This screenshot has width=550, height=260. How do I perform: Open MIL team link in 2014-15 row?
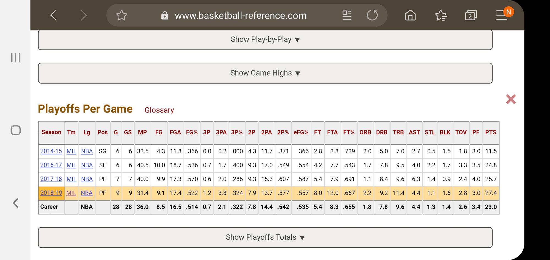click(71, 151)
